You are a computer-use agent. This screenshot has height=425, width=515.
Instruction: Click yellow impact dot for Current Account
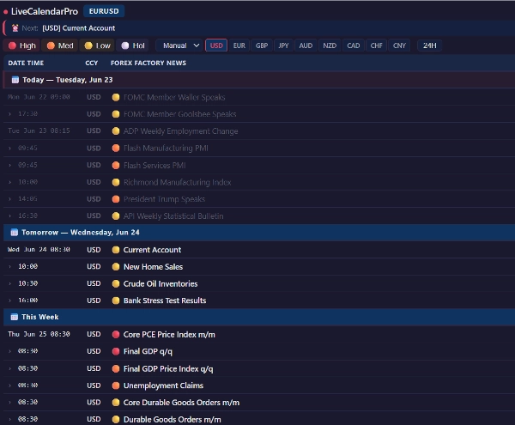(116, 250)
